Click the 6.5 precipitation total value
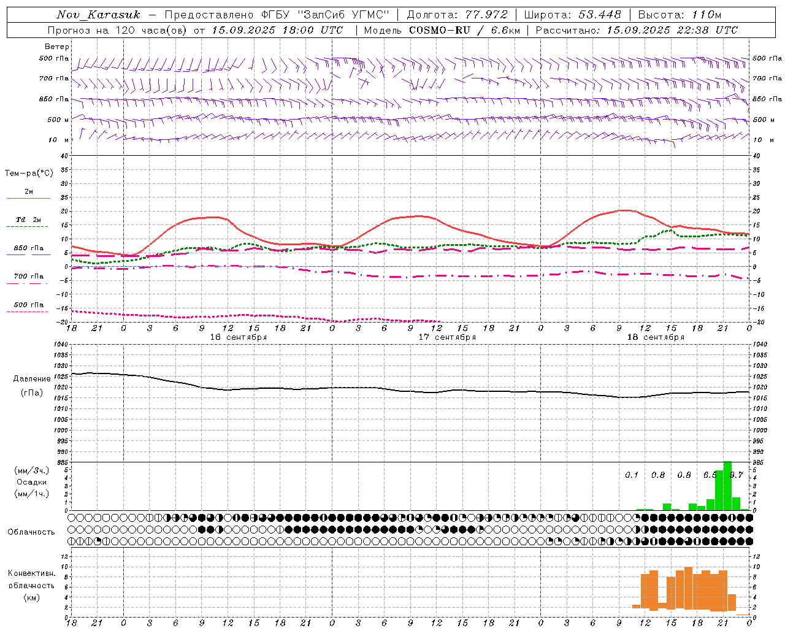The image size is (785, 628). click(x=710, y=475)
